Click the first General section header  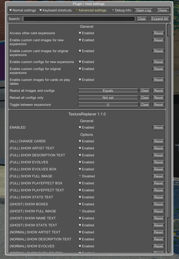[86, 26]
